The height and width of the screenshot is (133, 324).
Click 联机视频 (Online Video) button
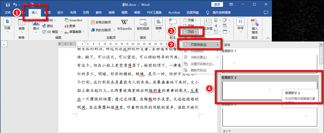click(x=143, y=25)
